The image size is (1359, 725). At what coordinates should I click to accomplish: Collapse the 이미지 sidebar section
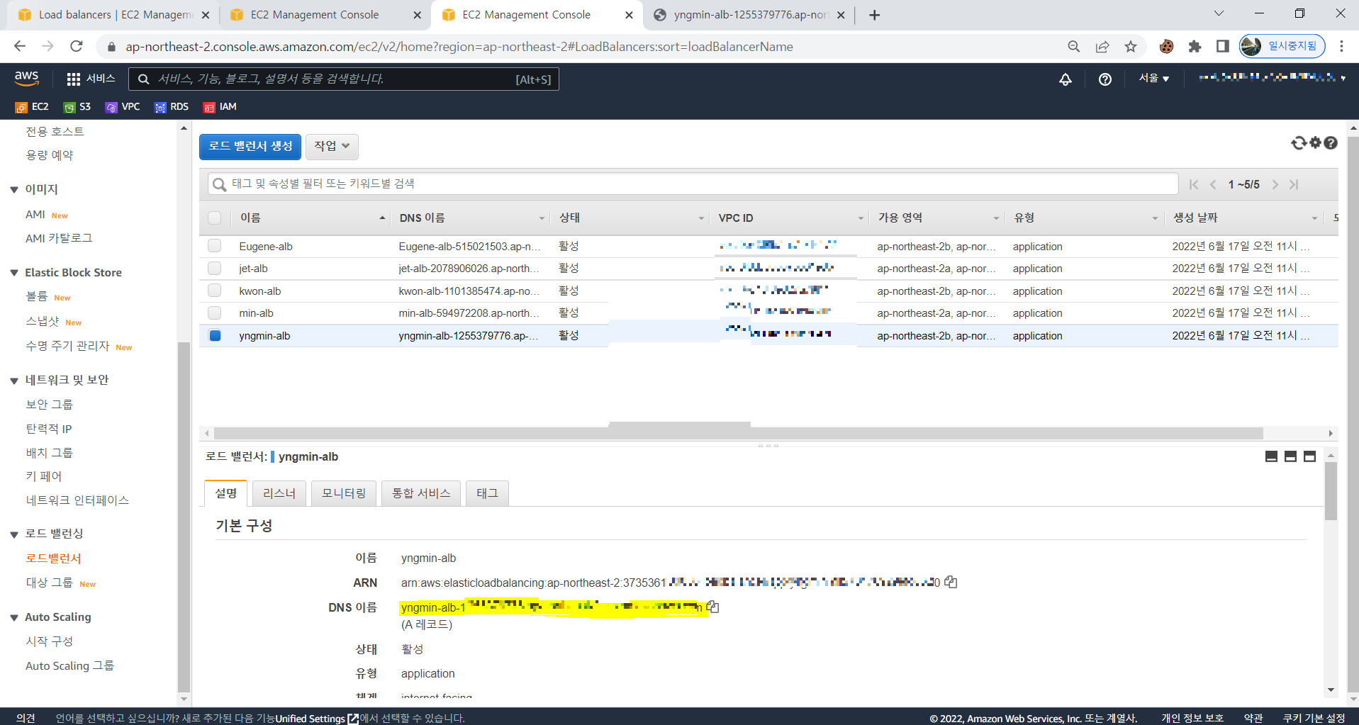[14, 189]
